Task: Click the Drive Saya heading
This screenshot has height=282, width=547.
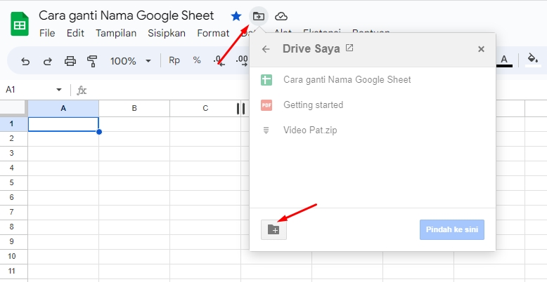Action: pyautogui.click(x=311, y=48)
